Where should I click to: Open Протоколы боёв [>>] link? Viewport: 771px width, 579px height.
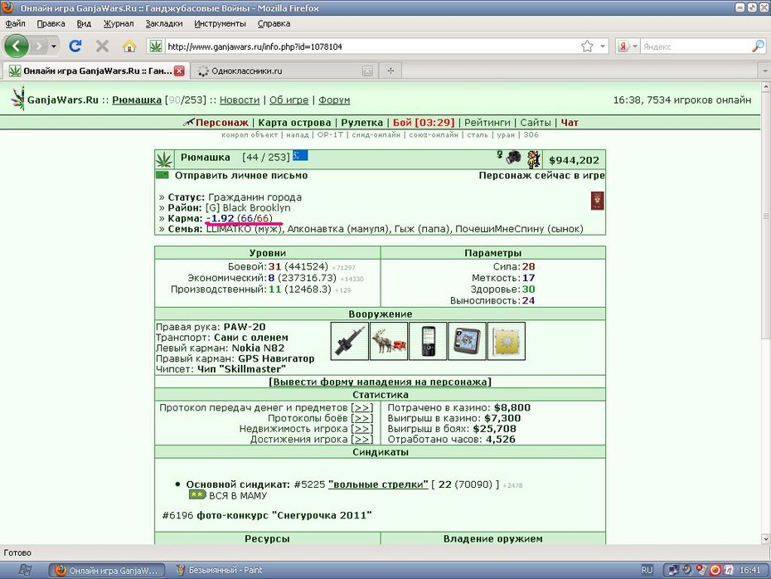click(362, 418)
